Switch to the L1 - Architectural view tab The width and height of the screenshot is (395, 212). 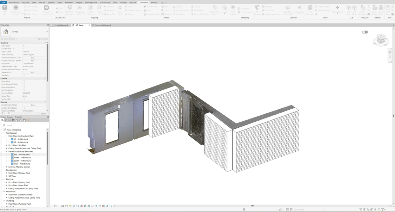61,25
